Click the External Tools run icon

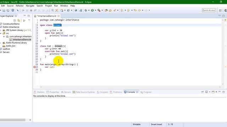[x=99, y=10]
